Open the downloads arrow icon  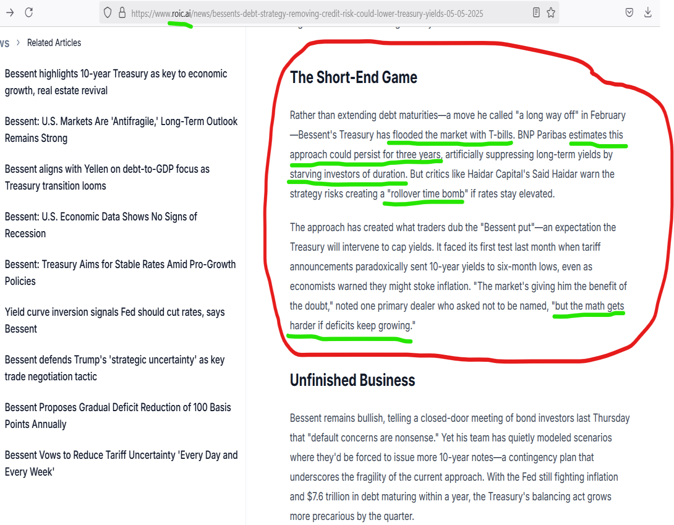coord(648,12)
